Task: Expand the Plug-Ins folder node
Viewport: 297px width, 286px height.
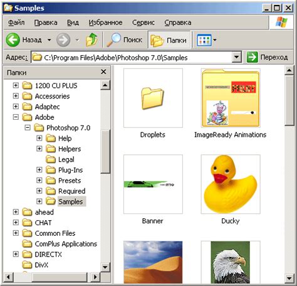Action: point(39,169)
